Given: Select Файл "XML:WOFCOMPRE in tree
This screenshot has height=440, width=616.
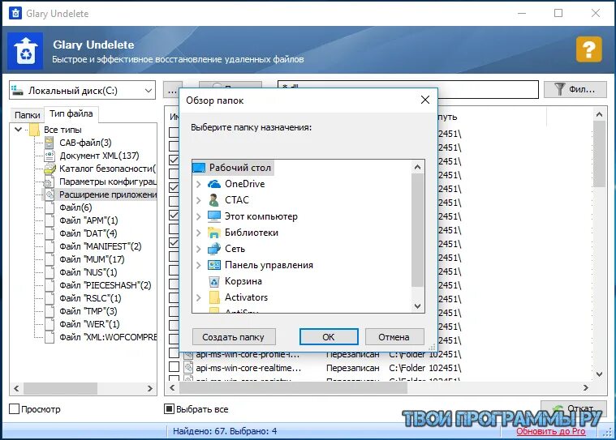Looking at the screenshot, I should (108, 337).
